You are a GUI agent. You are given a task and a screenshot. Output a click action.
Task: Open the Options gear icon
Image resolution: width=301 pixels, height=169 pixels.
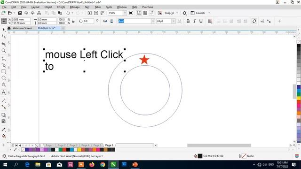pyautogui.click(x=184, y=13)
